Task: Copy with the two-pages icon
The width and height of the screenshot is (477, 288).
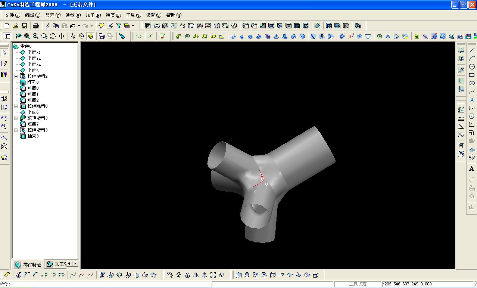Action: 56,26
